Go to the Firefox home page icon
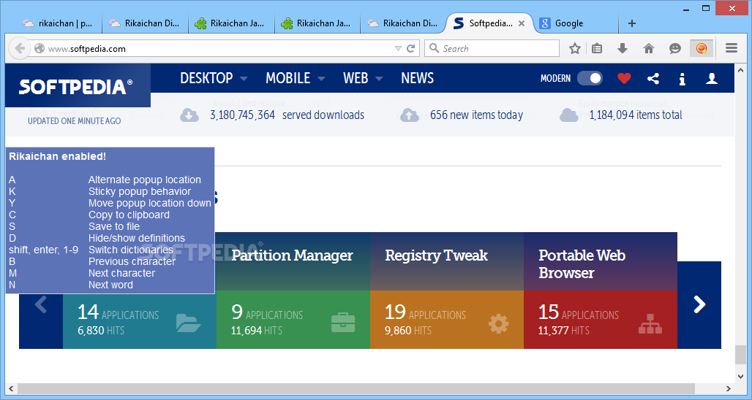The image size is (752, 400). click(648, 48)
